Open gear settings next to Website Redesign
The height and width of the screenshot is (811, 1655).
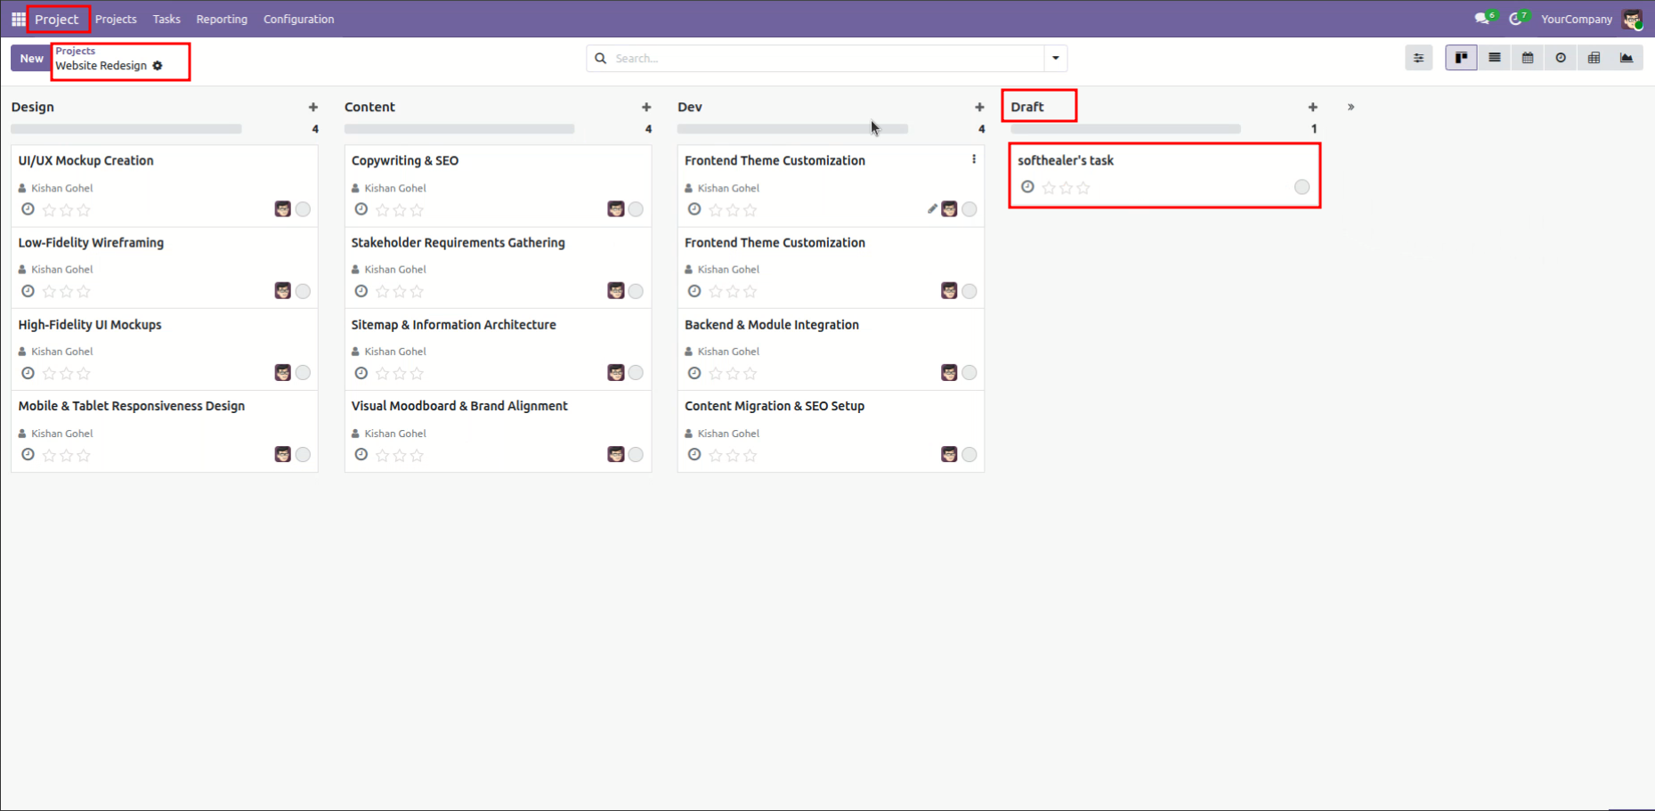point(158,66)
